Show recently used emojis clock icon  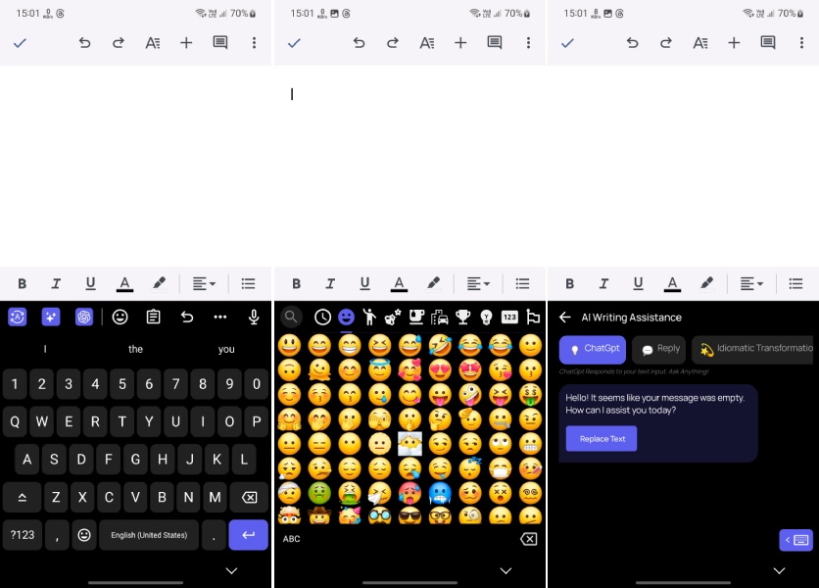click(322, 317)
